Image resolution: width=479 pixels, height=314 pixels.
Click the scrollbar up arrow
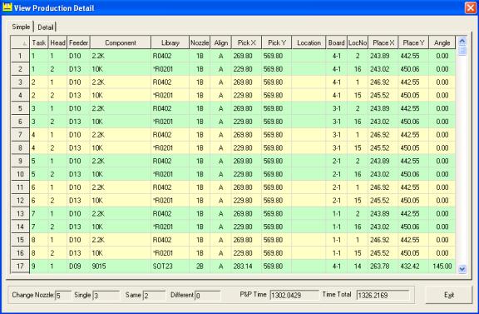pyautogui.click(x=462, y=41)
